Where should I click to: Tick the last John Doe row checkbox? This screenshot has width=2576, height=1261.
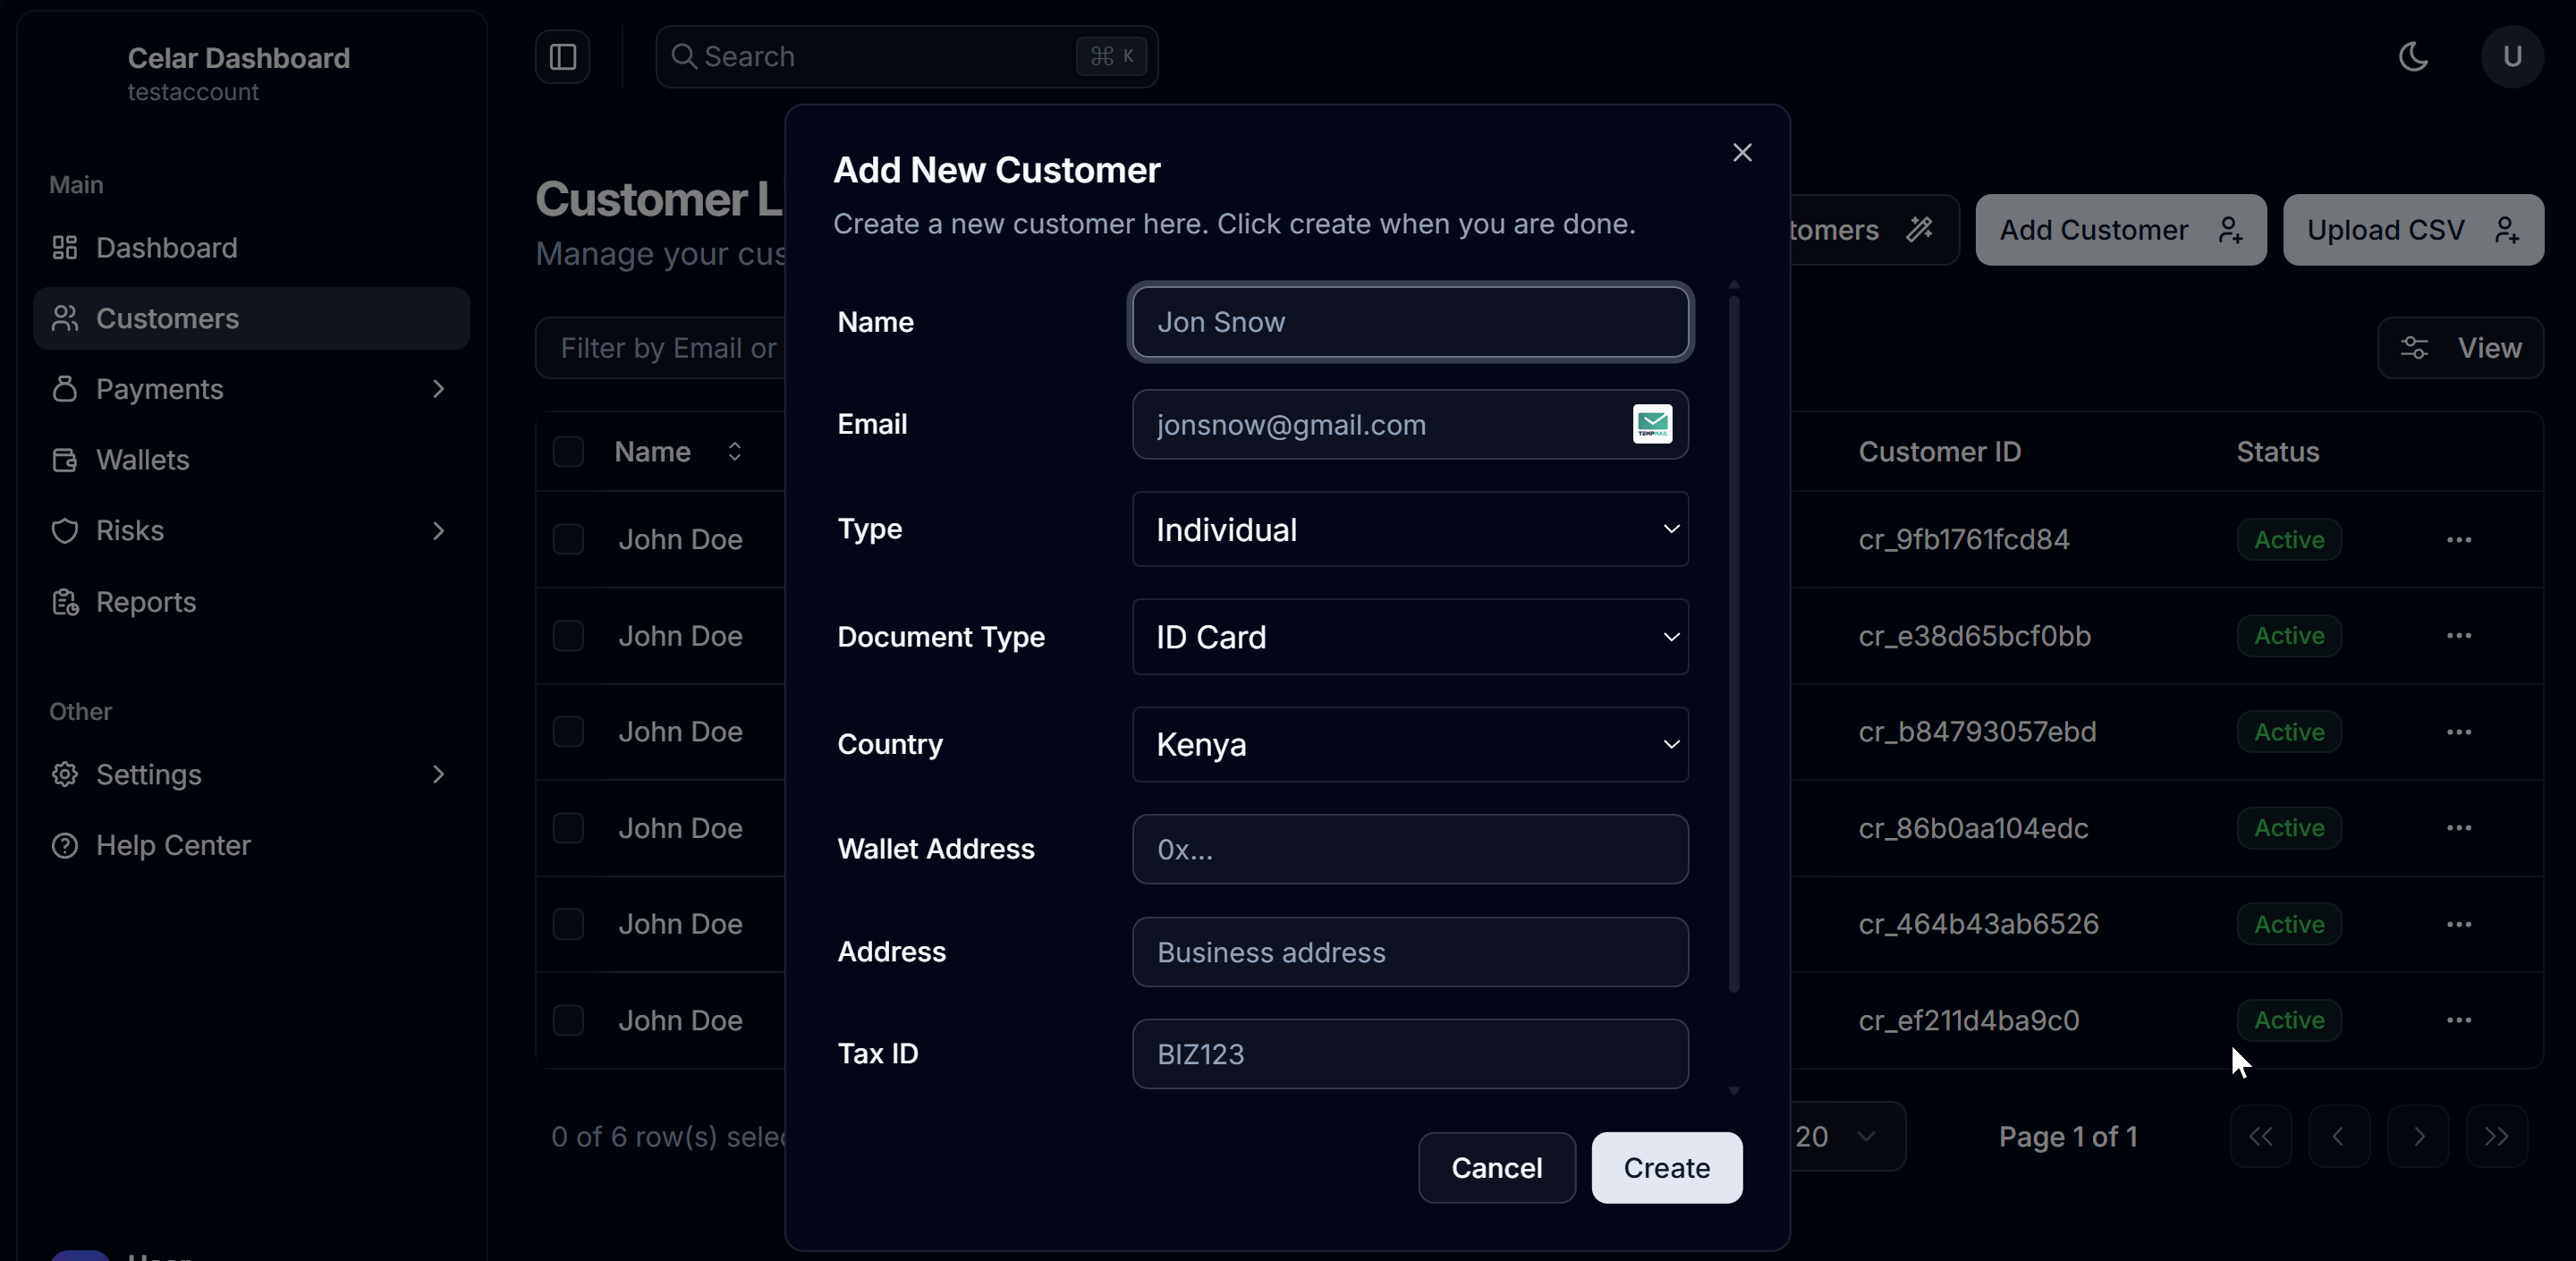pyautogui.click(x=568, y=1020)
